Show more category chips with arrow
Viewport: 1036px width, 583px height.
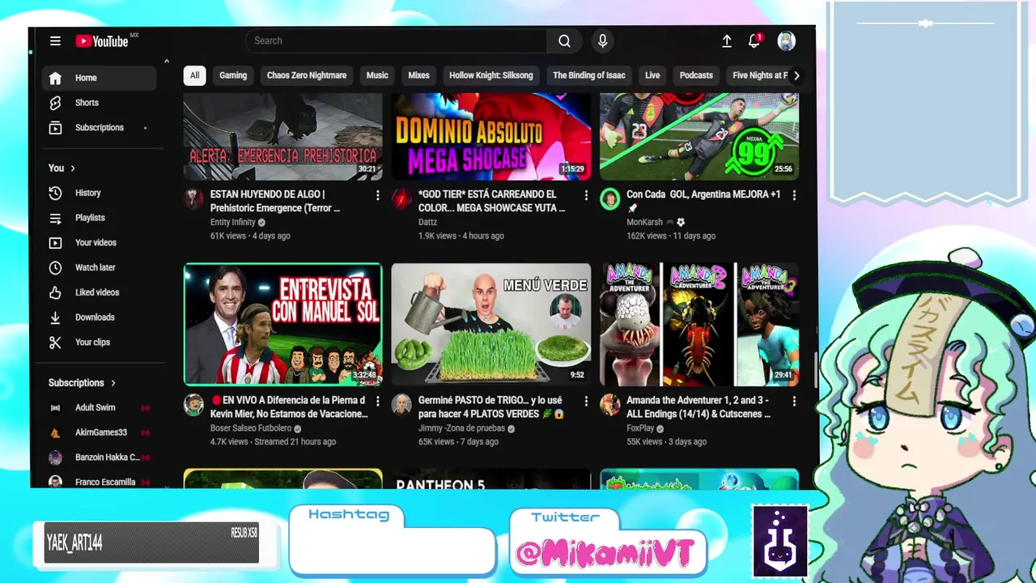[796, 75]
